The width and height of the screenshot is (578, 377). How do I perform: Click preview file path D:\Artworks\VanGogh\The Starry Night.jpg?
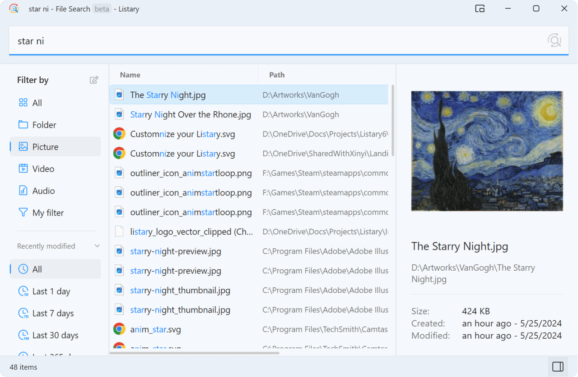pyautogui.click(x=473, y=273)
